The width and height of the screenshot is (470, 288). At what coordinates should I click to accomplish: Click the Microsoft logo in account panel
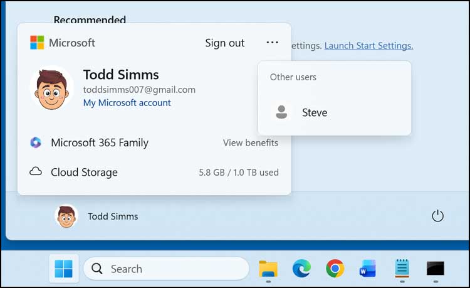(37, 43)
